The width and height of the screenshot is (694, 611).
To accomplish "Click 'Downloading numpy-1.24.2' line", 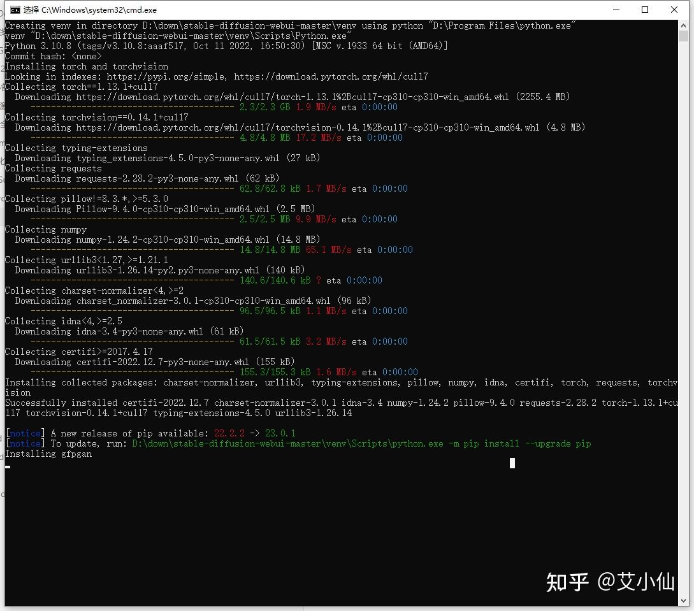I will click(168, 240).
